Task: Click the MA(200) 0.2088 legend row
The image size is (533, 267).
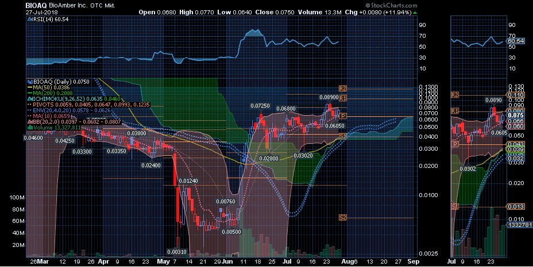Action: (x=50, y=93)
